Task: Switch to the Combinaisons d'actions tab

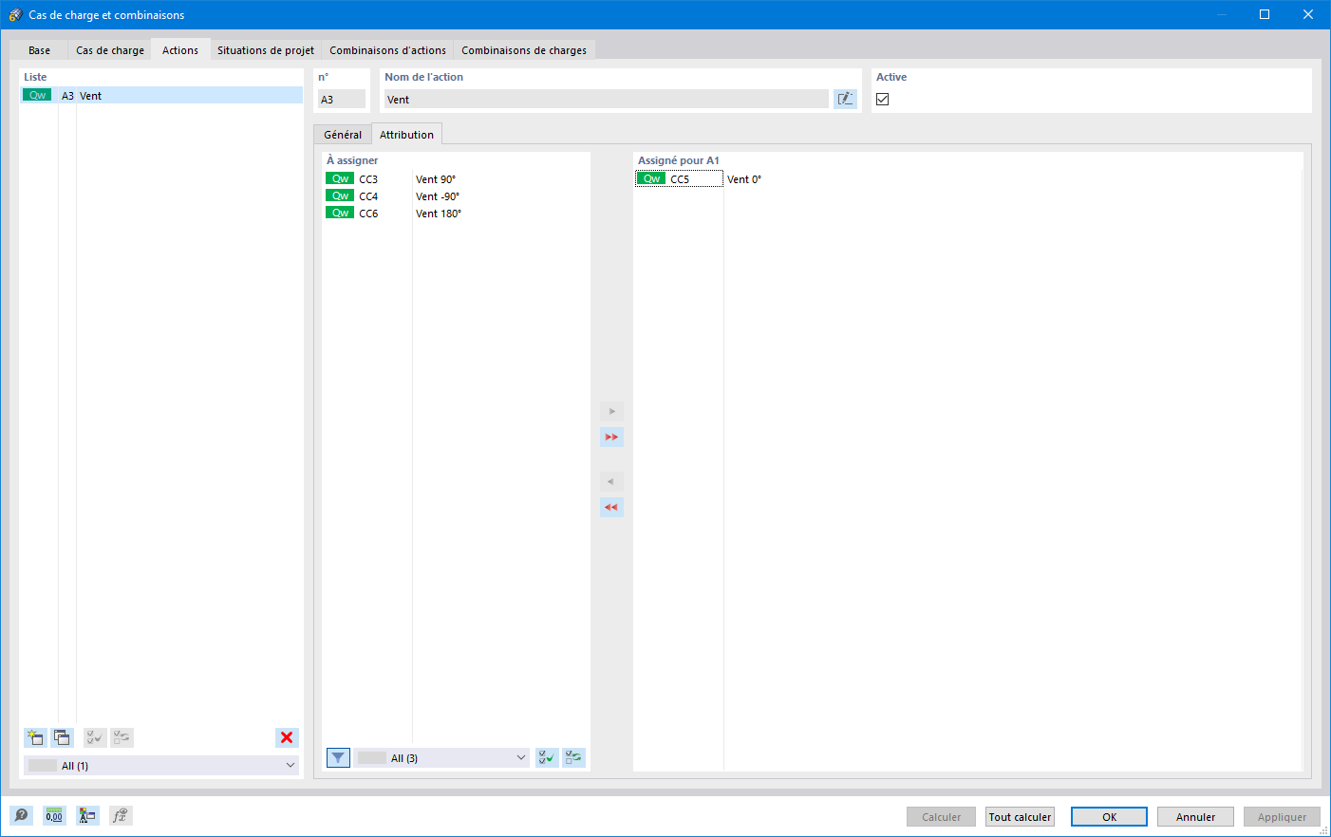Action: click(387, 50)
